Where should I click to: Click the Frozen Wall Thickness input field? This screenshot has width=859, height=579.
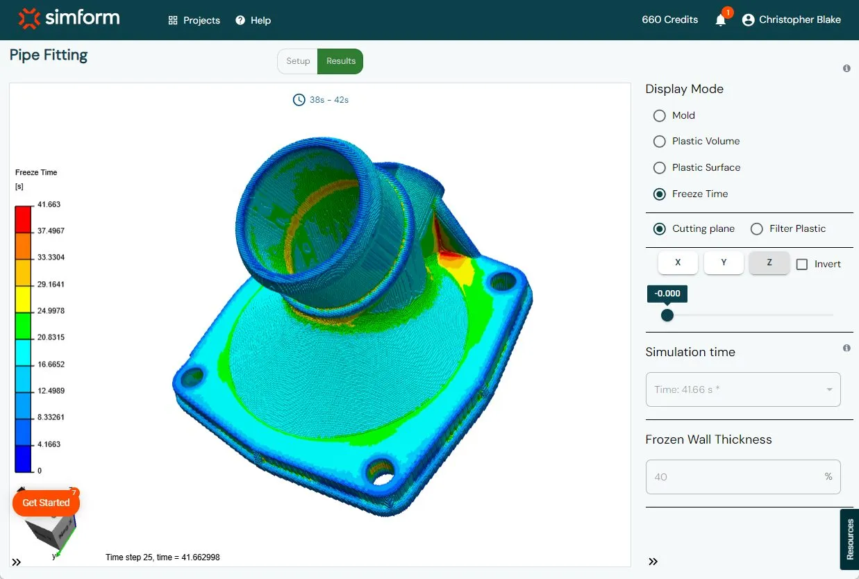click(x=743, y=477)
